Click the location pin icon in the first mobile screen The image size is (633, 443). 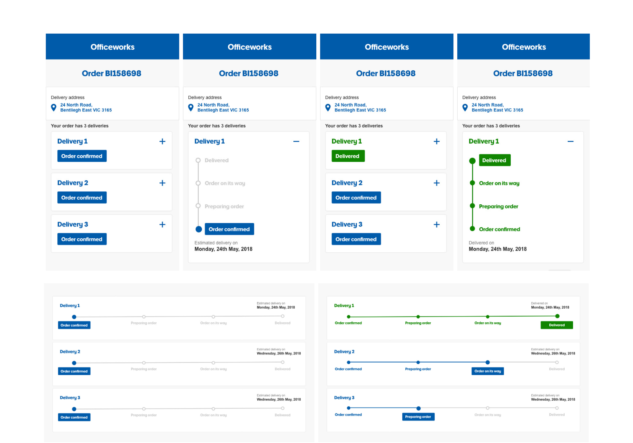pos(54,108)
